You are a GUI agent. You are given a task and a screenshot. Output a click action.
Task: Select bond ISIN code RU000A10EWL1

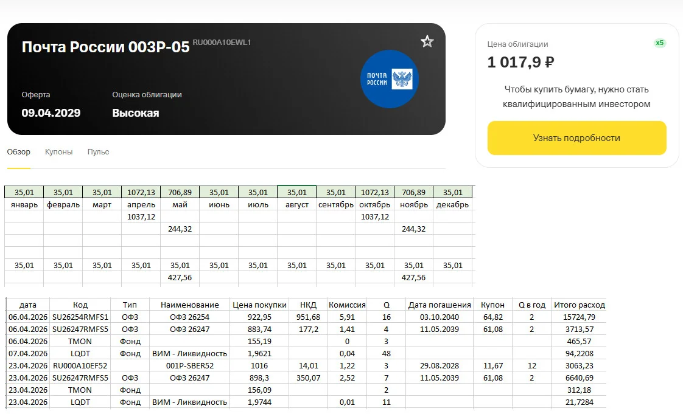click(x=222, y=42)
